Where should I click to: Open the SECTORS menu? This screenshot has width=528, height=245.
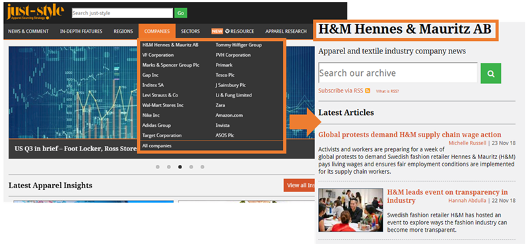tap(190, 31)
